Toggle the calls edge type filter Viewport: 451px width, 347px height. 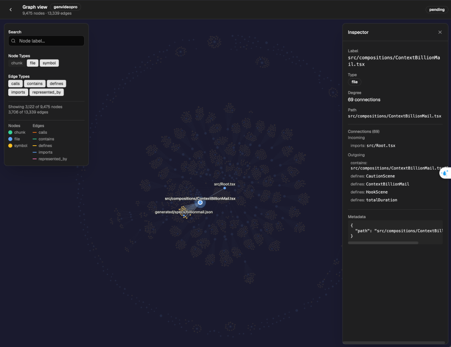tap(15, 84)
